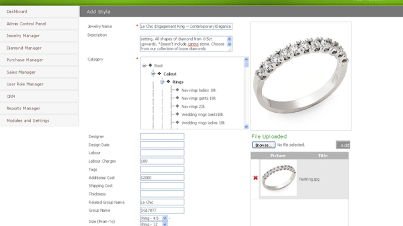403x226 pixels.
Task: Click icon beside Wedding rings ladies 18k
Action: coord(177,123)
